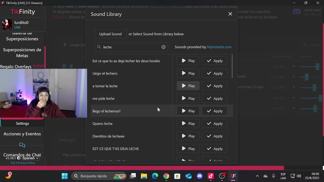This screenshot has width=324, height=182.
Task: Click the search field containing leche
Action: point(131,47)
